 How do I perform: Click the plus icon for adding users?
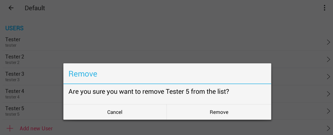(x=10, y=128)
